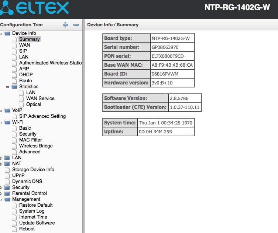This screenshot has width=278, height=233.
Task: Click the Uptime value 0D 0H 34M 25S
Action: point(155,132)
